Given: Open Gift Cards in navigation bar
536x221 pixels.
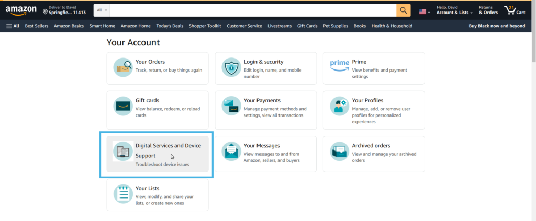Looking at the screenshot, I should (307, 26).
